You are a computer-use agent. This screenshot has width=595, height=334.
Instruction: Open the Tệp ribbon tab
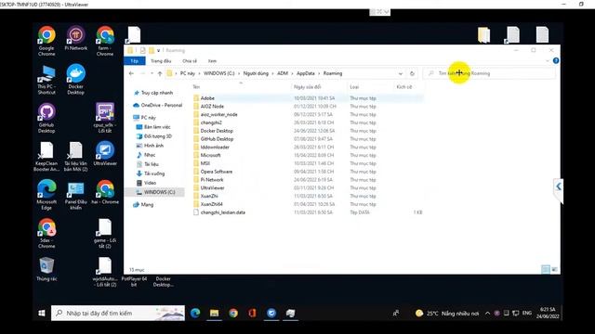point(134,61)
